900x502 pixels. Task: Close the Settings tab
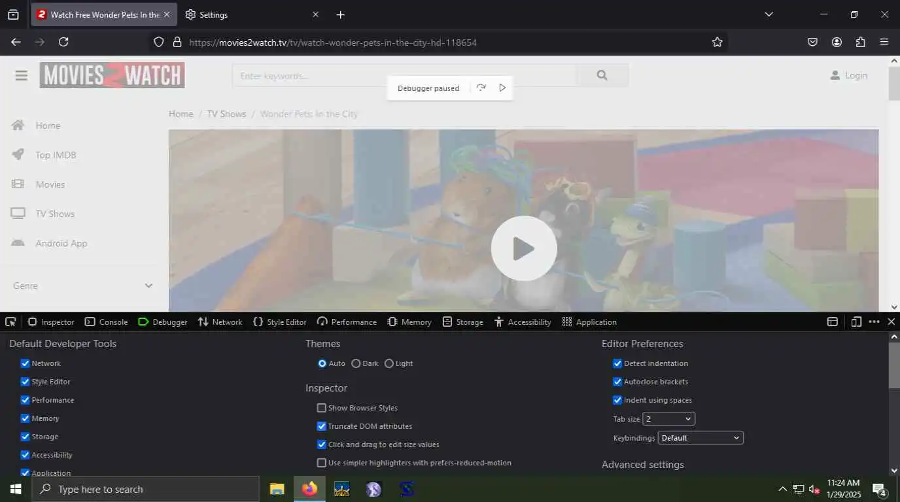(315, 14)
